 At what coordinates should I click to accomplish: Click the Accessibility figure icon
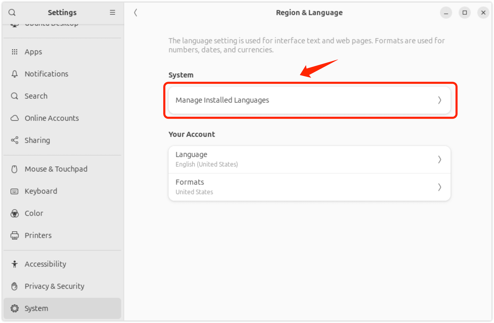coord(15,264)
